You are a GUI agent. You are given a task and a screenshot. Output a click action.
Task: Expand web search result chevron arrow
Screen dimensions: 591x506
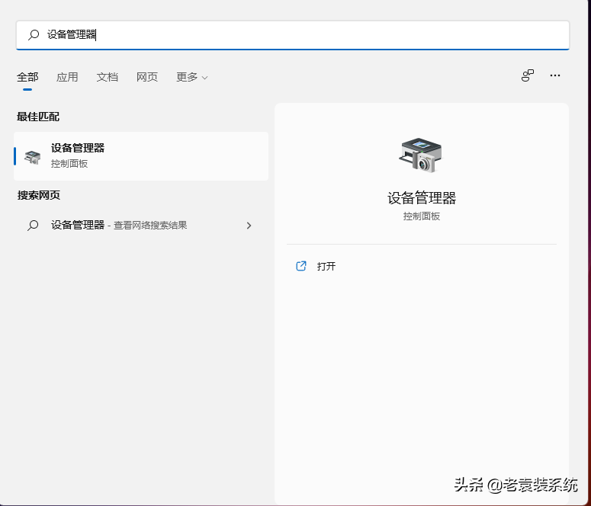point(249,226)
